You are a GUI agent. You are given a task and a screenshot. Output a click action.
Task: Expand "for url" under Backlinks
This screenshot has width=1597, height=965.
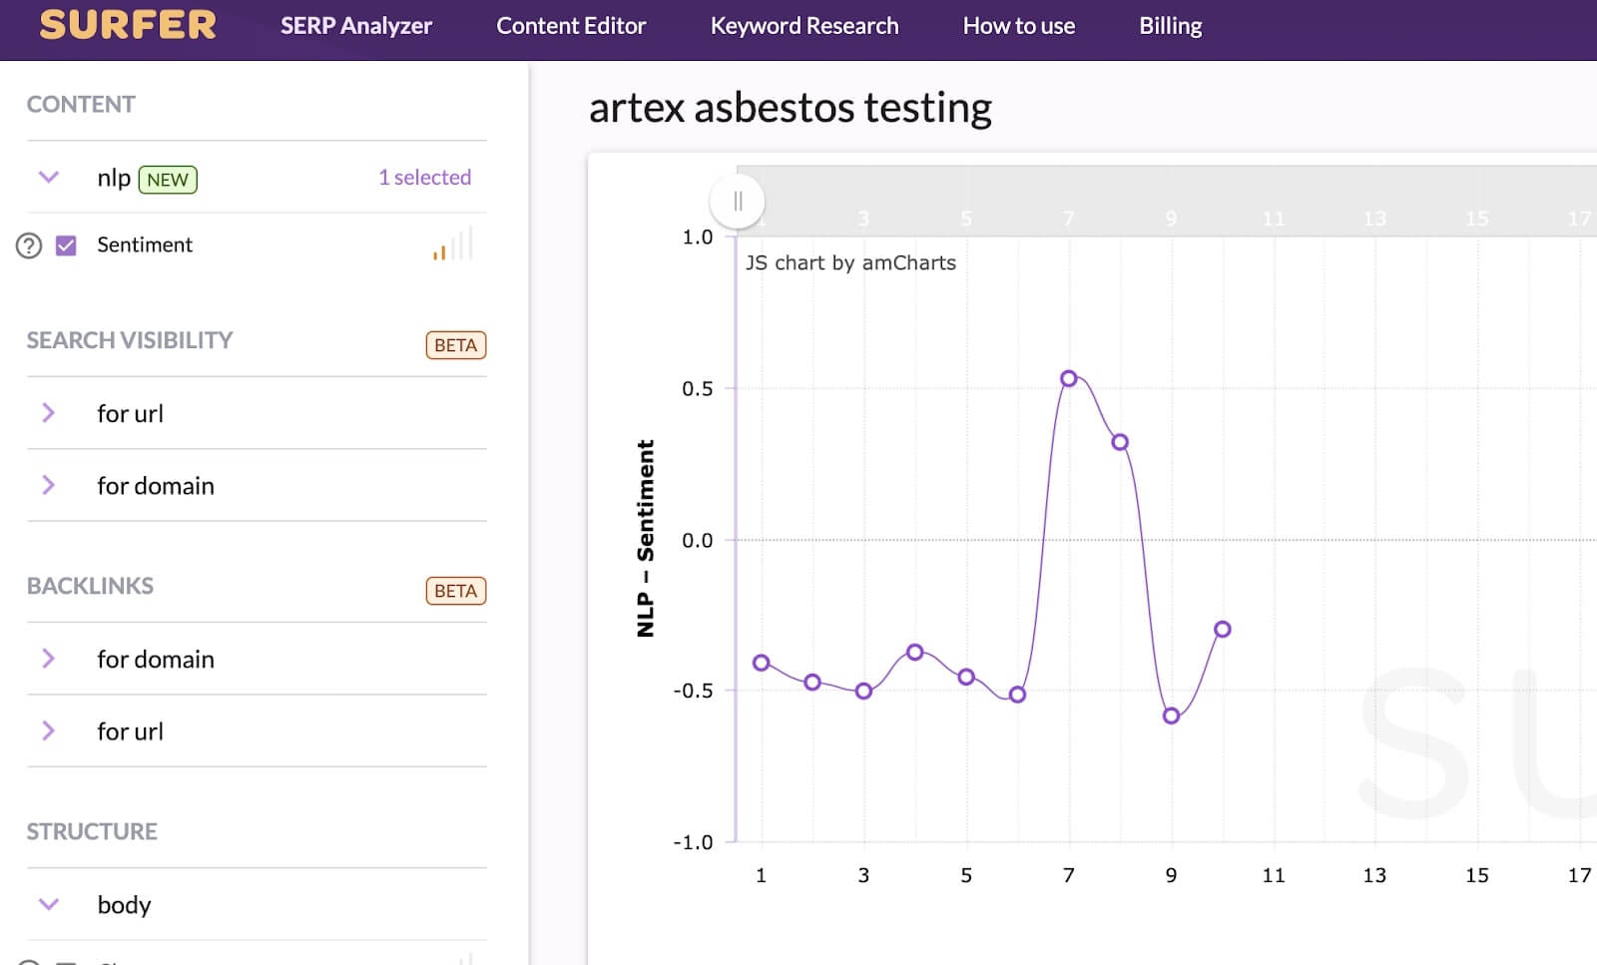pyautogui.click(x=48, y=730)
